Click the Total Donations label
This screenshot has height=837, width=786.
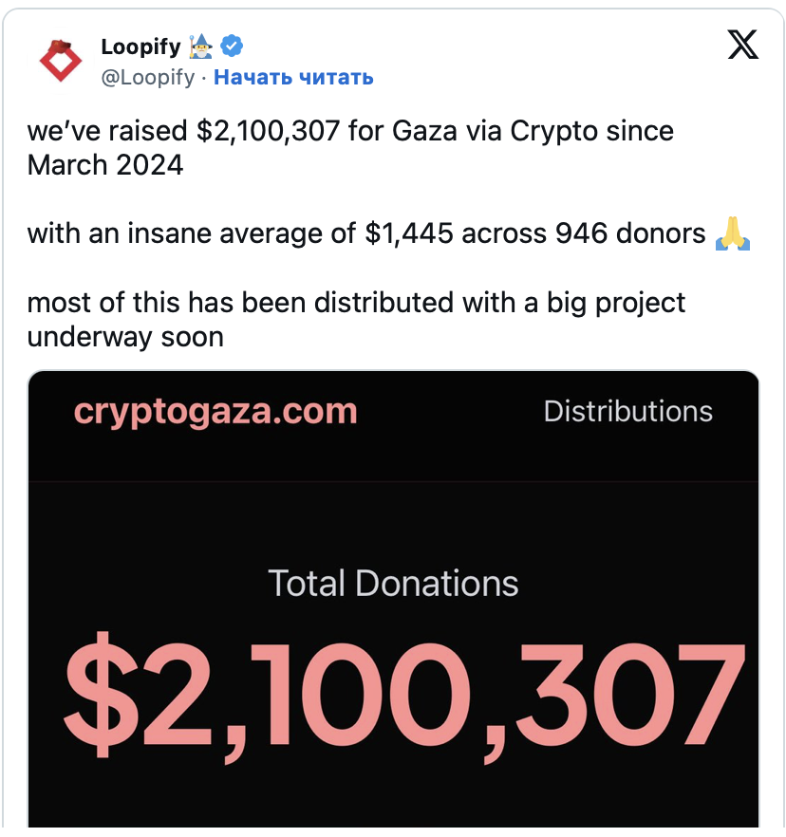(393, 583)
